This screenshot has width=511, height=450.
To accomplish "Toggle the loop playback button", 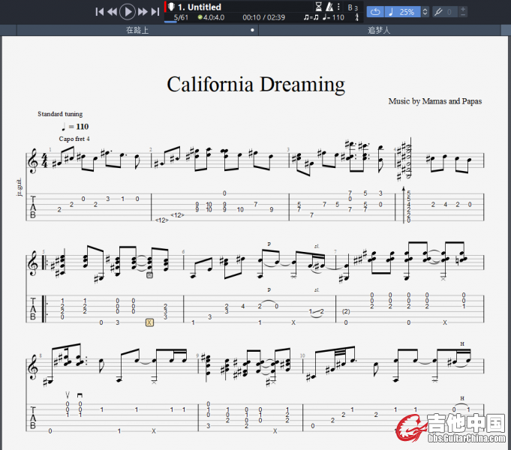I will (x=375, y=12).
